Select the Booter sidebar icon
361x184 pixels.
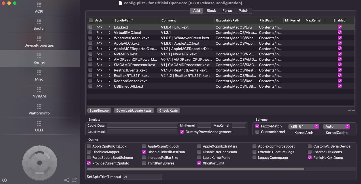pyautogui.click(x=39, y=22)
